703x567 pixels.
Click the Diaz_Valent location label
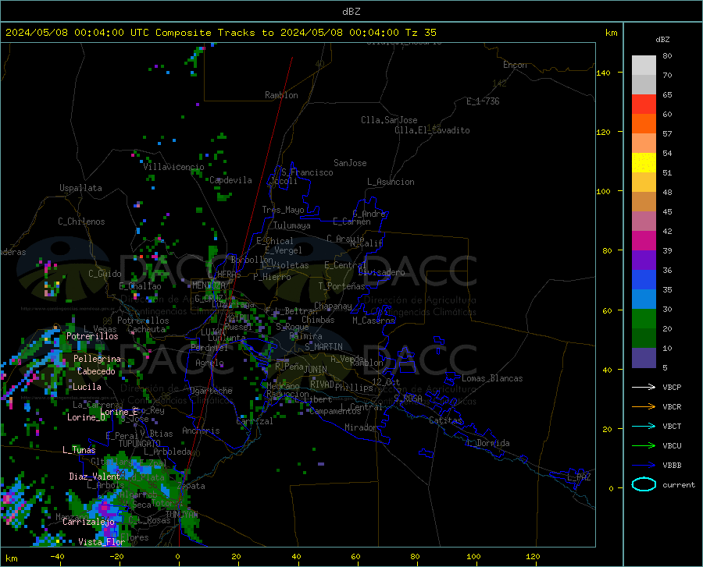pos(95,477)
